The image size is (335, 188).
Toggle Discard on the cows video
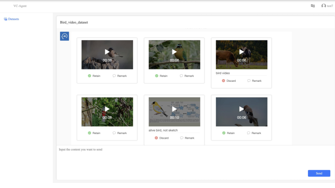click(x=229, y=81)
